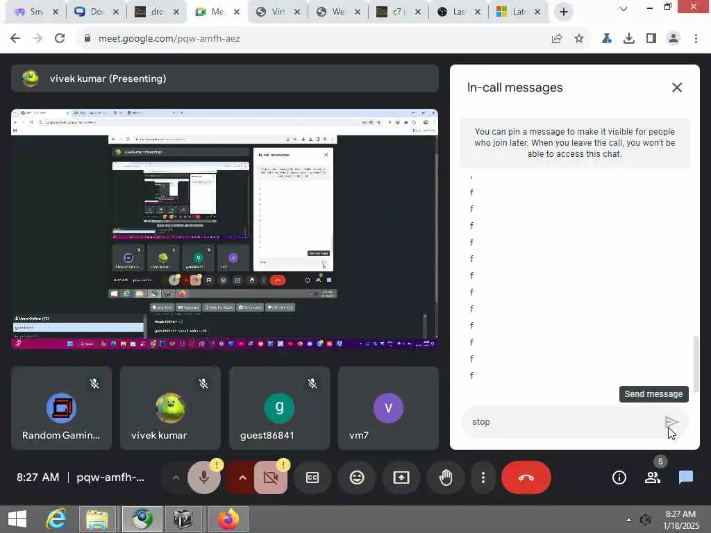
Task: Toggle Chrome side panel icon
Action: [x=651, y=39]
